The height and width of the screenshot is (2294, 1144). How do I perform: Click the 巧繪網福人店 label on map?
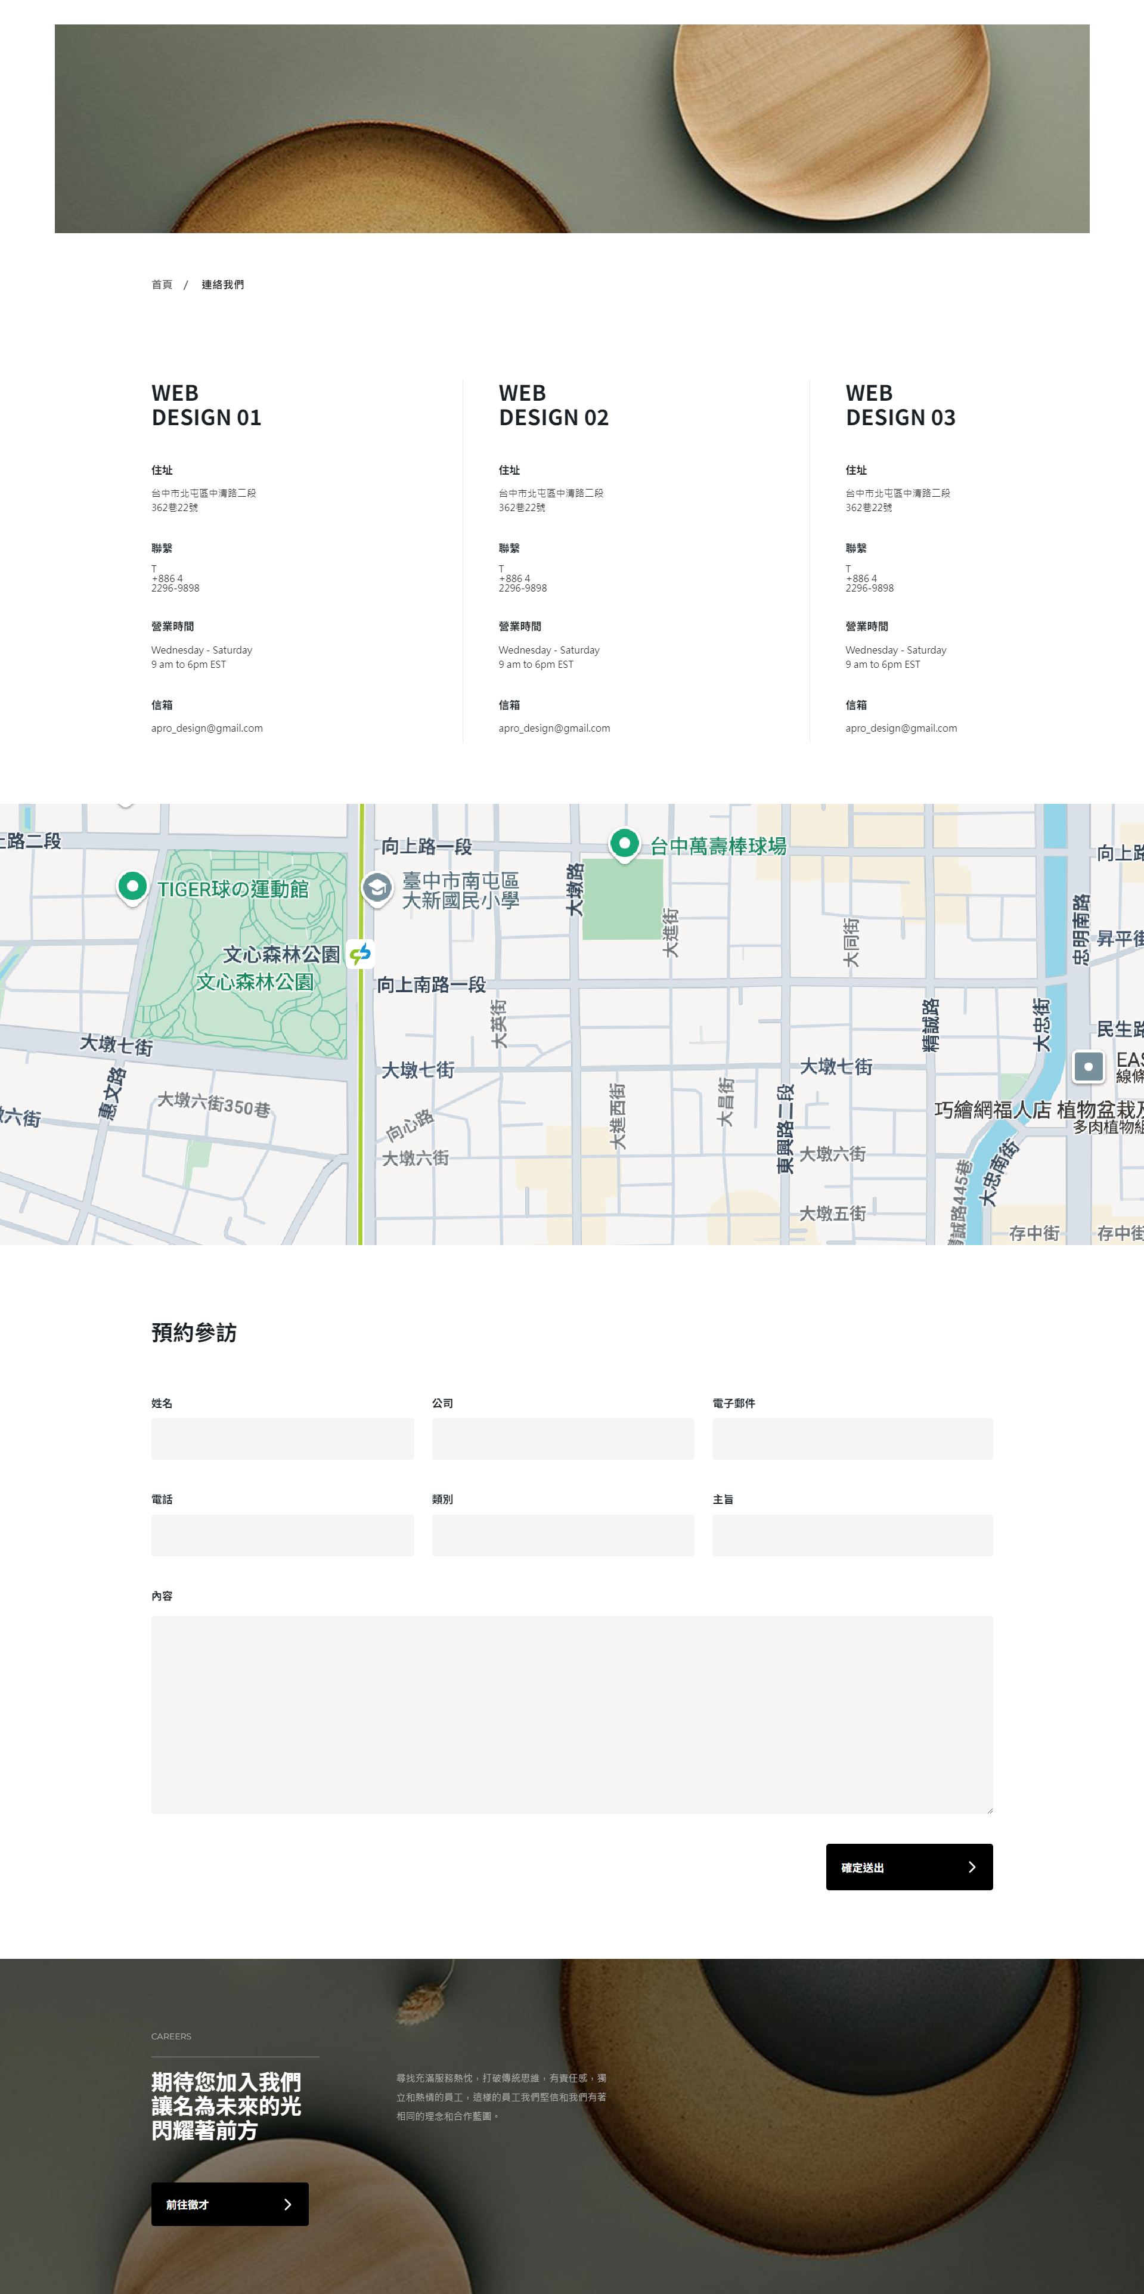pyautogui.click(x=992, y=1110)
